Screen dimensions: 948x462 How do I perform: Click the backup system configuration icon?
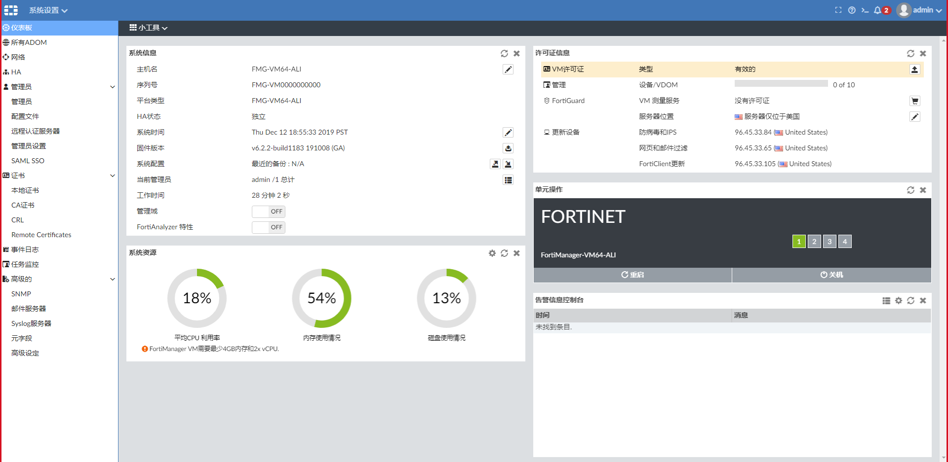click(495, 164)
